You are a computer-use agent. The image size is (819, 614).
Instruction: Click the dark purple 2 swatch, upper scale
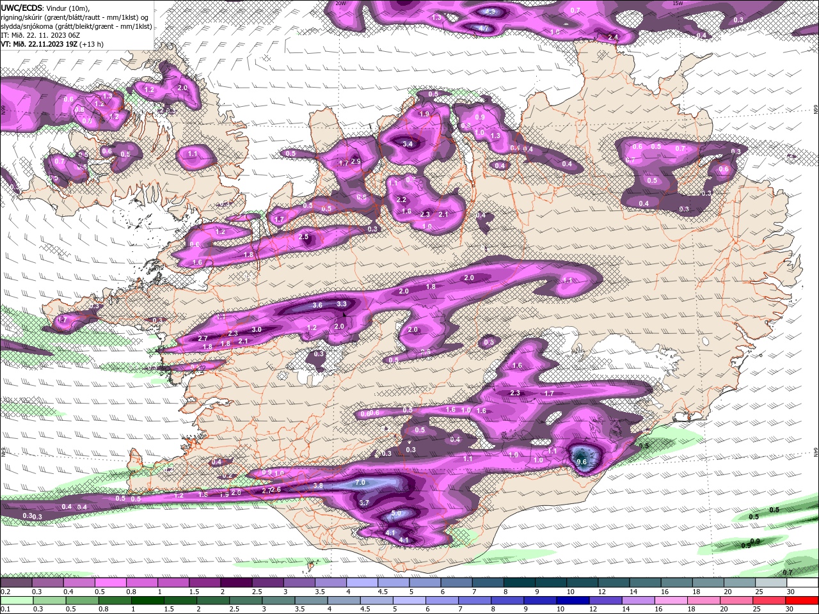coord(236,583)
